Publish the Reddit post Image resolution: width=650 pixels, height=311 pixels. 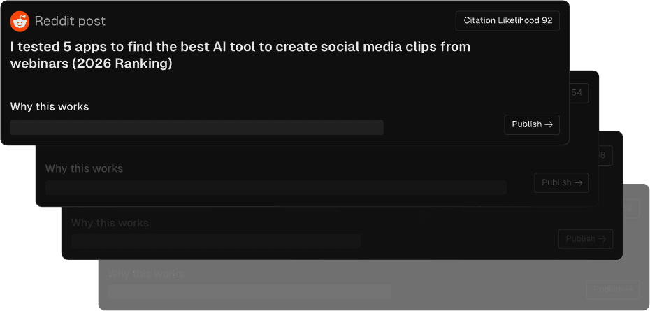[531, 124]
